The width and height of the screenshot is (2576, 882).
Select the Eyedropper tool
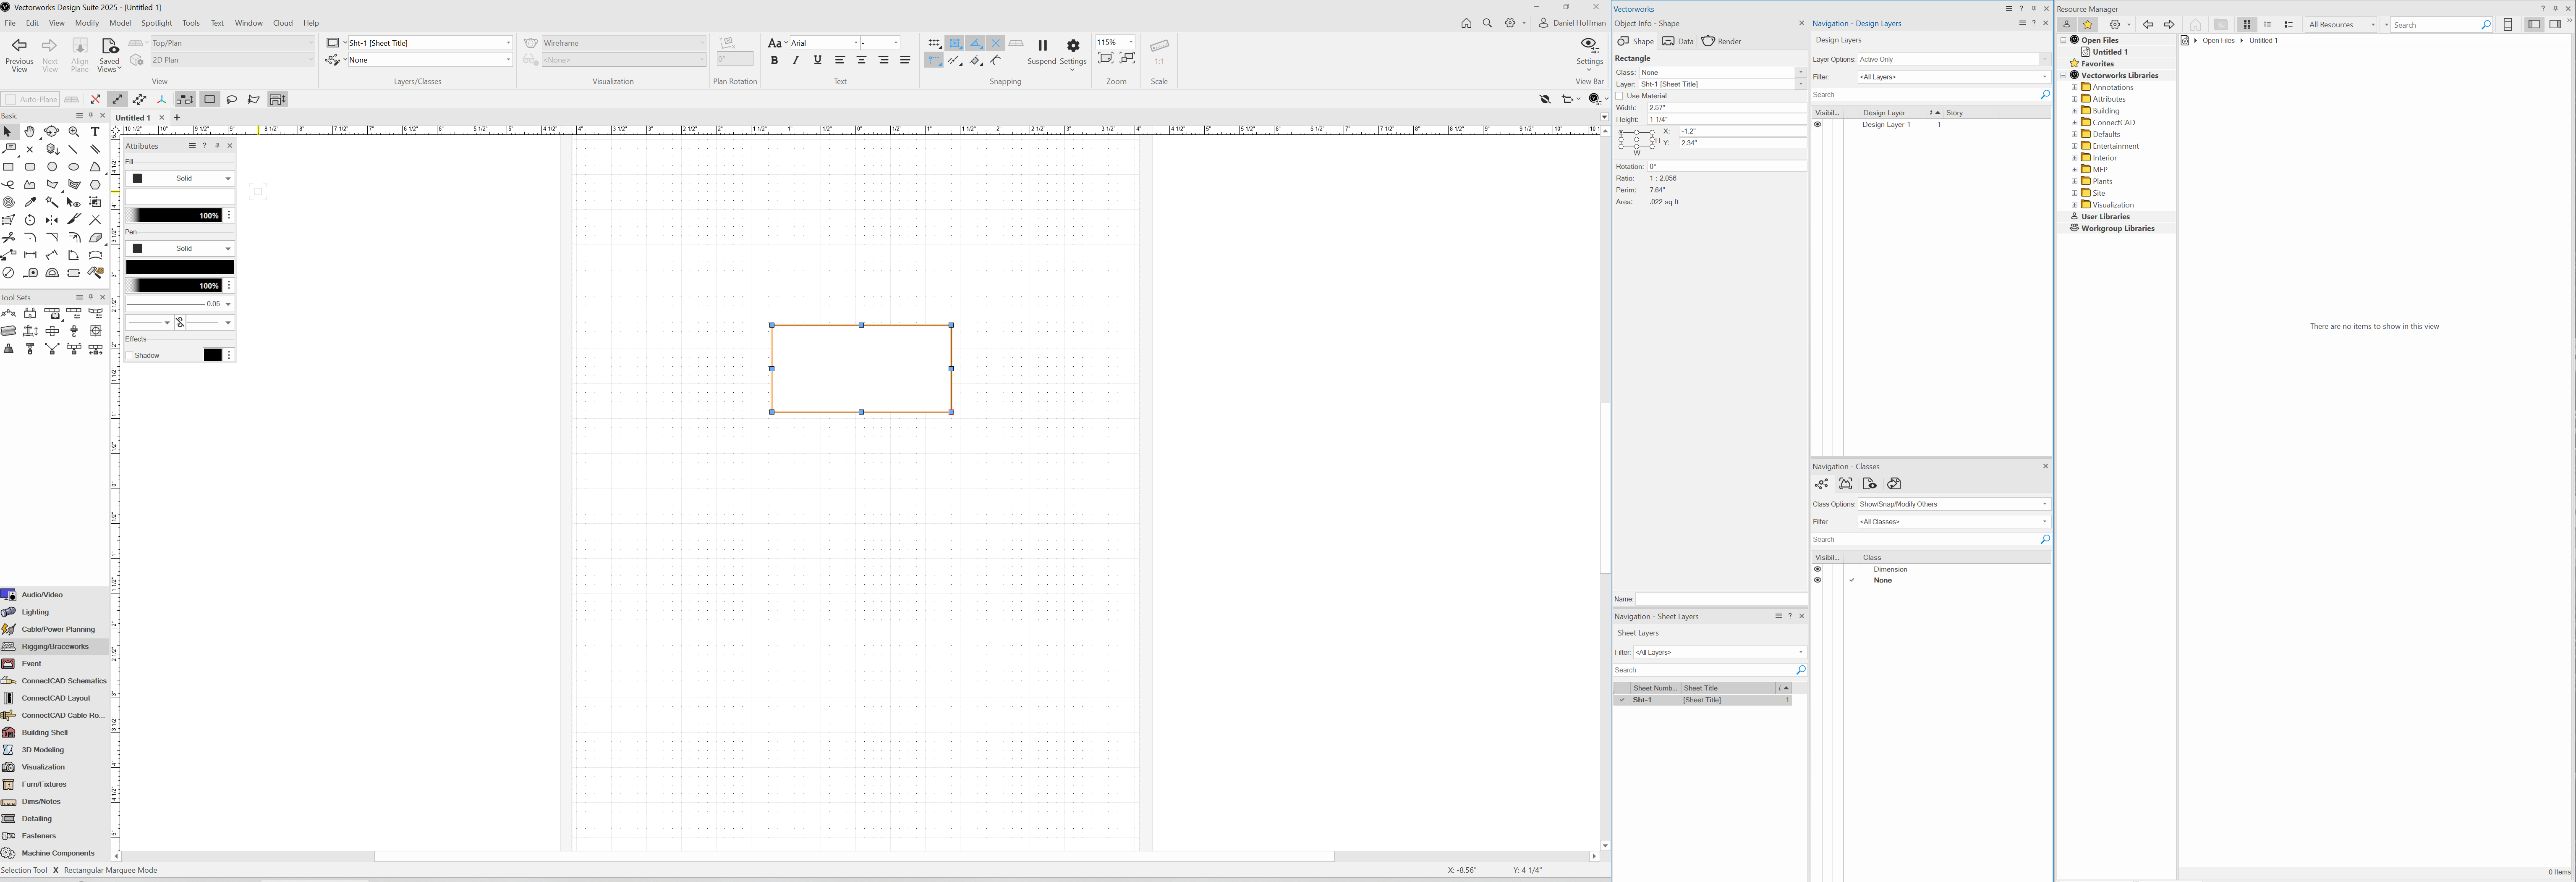(x=30, y=202)
